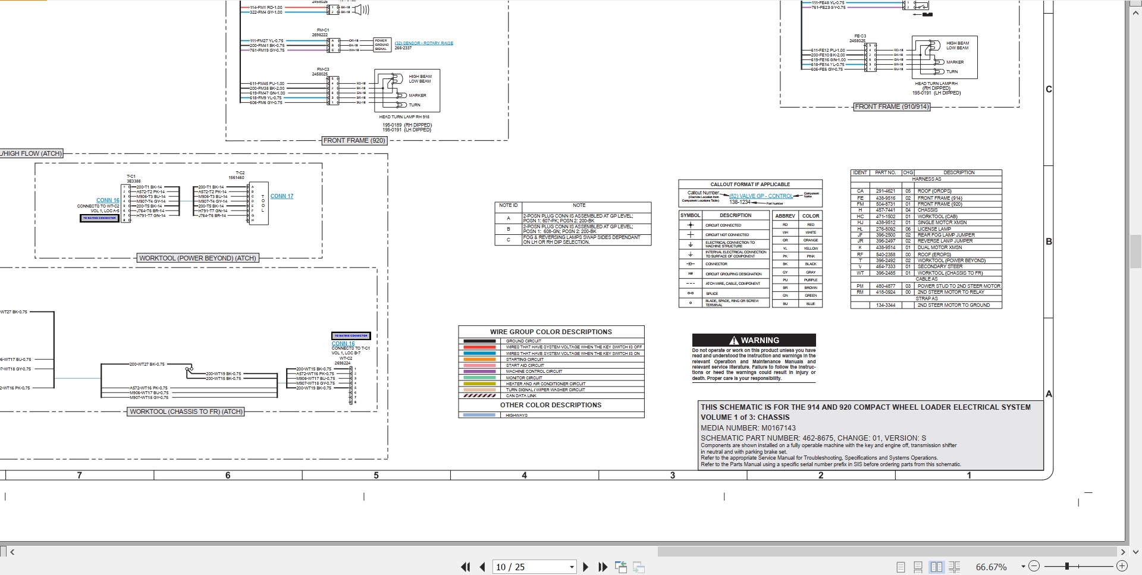Click the OTHER COLOR DESCRIPTIONS heading
The height and width of the screenshot is (575, 1142).
coord(551,405)
